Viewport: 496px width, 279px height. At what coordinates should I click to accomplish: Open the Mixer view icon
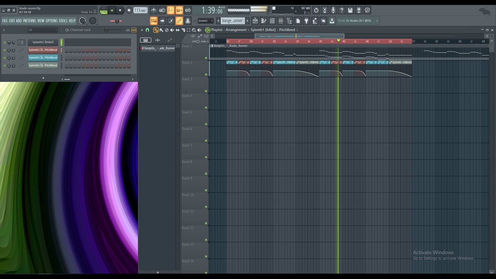[281, 21]
